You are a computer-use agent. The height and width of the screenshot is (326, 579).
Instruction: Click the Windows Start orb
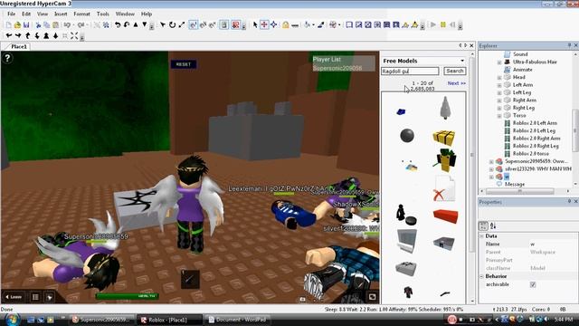pyautogui.click(x=12, y=320)
